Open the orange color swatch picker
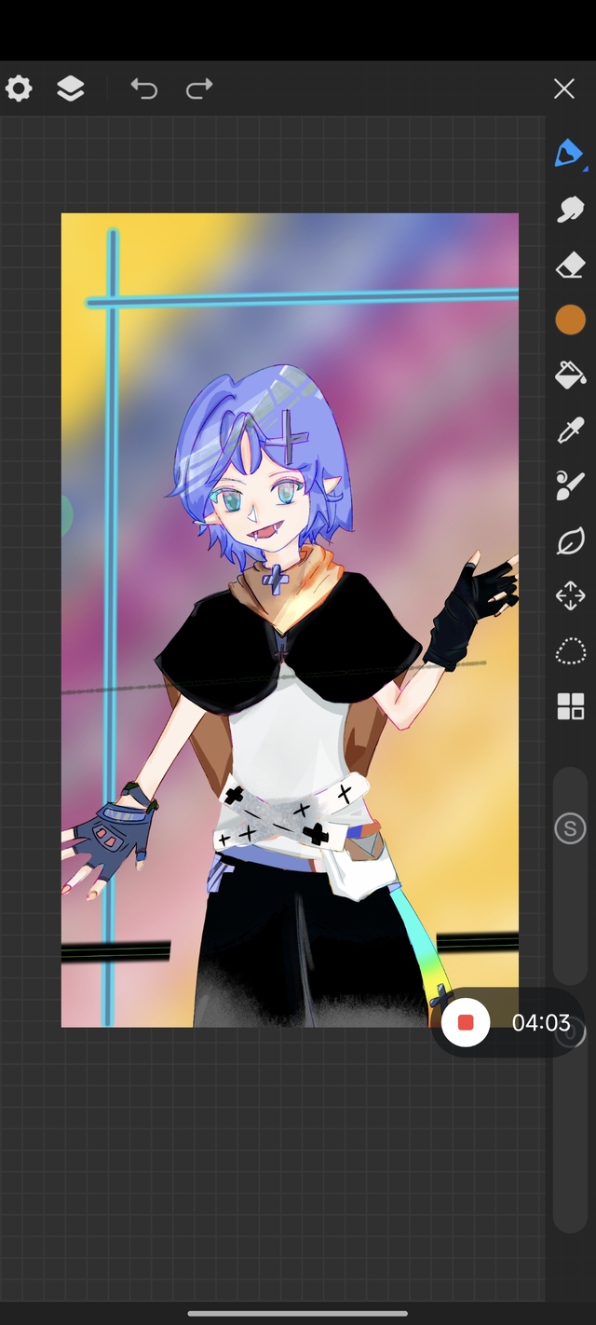The width and height of the screenshot is (596, 1325). 570,321
